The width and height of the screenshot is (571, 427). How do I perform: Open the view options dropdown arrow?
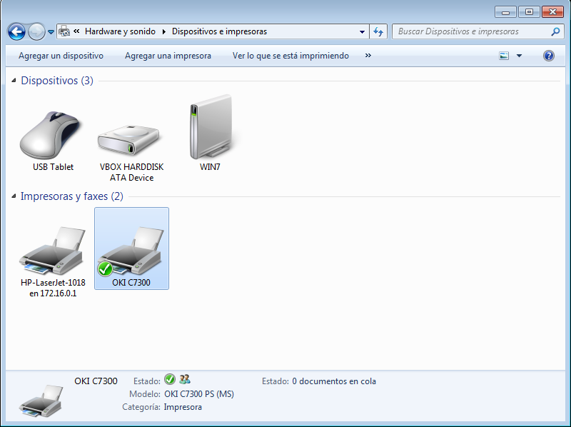(x=520, y=56)
